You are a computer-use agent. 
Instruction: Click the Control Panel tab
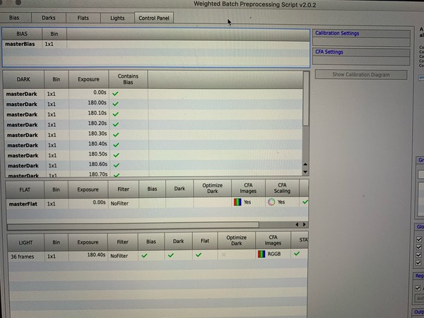pyautogui.click(x=154, y=18)
